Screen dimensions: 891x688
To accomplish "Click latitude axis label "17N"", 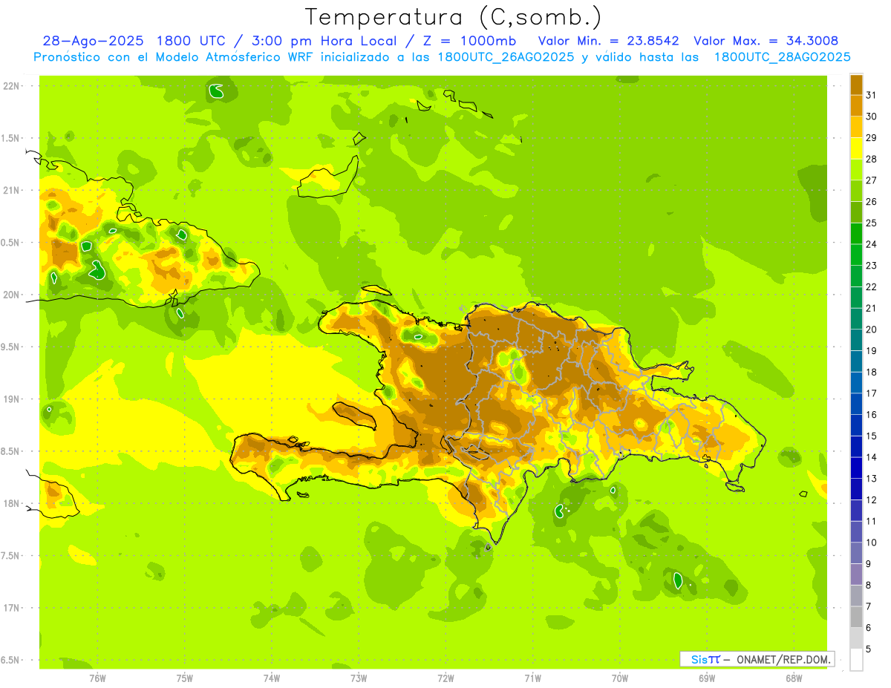I will click(x=11, y=608).
